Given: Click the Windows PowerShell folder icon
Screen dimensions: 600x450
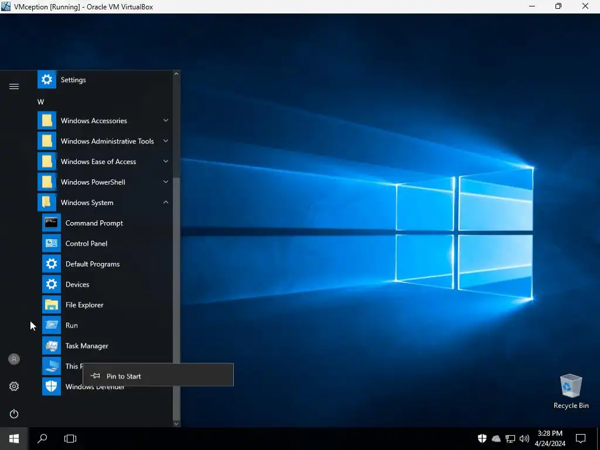Looking at the screenshot, I should tap(47, 182).
